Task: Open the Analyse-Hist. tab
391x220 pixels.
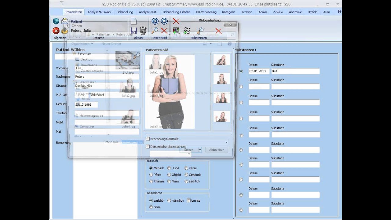Action: pos(148,12)
